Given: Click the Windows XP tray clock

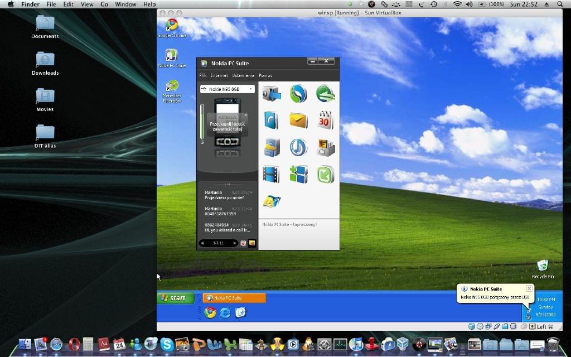Looking at the screenshot, I should pyautogui.click(x=545, y=307).
